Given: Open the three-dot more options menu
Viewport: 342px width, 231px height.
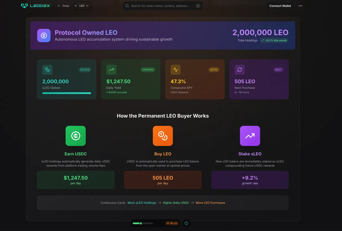Looking at the screenshot, I should (300, 6).
